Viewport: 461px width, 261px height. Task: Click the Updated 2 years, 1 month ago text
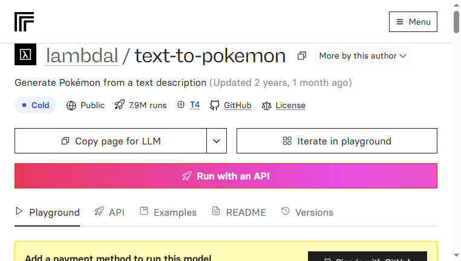click(281, 83)
